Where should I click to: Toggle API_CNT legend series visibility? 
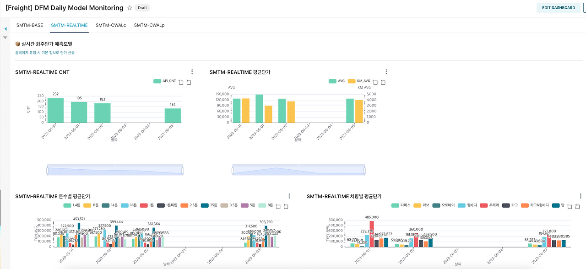pyautogui.click(x=164, y=81)
